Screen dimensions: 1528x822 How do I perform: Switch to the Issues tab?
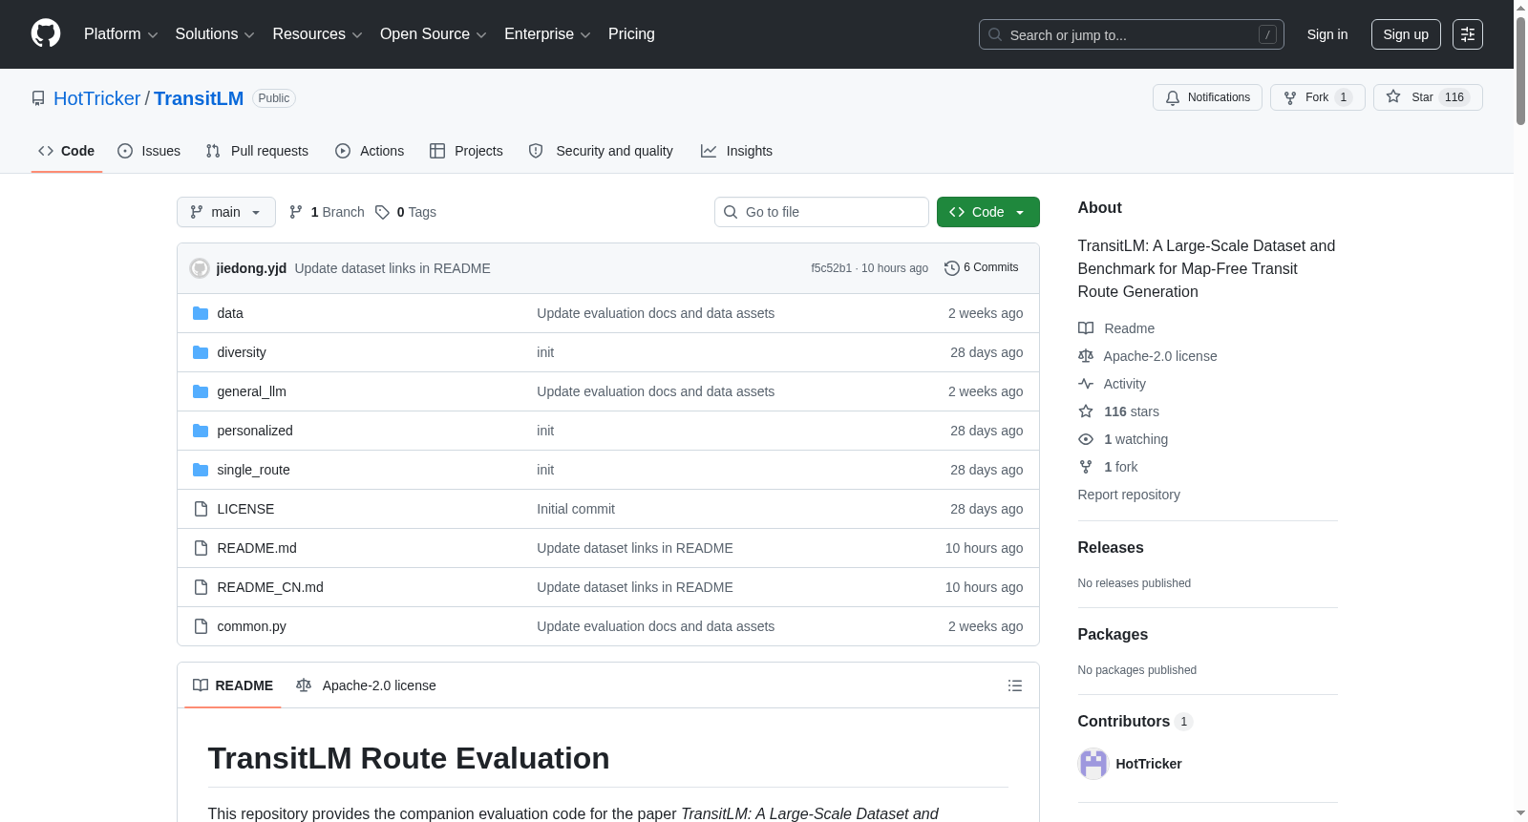tap(149, 151)
